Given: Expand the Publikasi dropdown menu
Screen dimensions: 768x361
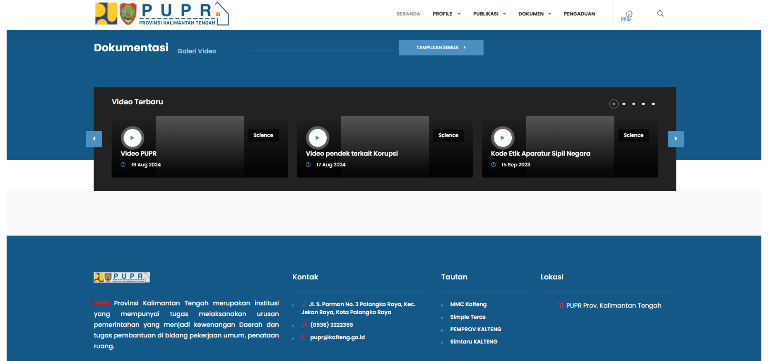Looking at the screenshot, I should 489,14.
